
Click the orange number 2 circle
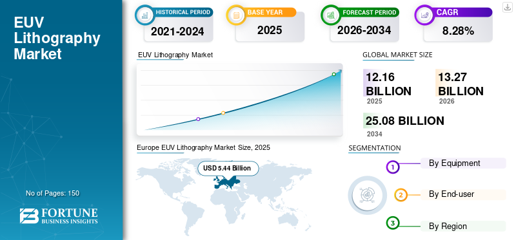(401, 195)
